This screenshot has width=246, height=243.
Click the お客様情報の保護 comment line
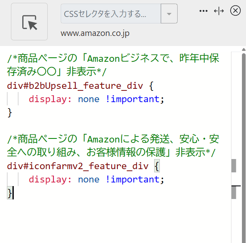pyautogui.click(x=111, y=152)
